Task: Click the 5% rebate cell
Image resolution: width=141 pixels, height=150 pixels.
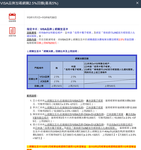Action: click(110, 77)
